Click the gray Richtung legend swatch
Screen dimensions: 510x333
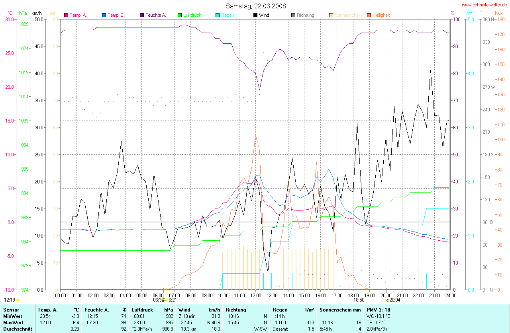pyautogui.click(x=293, y=15)
